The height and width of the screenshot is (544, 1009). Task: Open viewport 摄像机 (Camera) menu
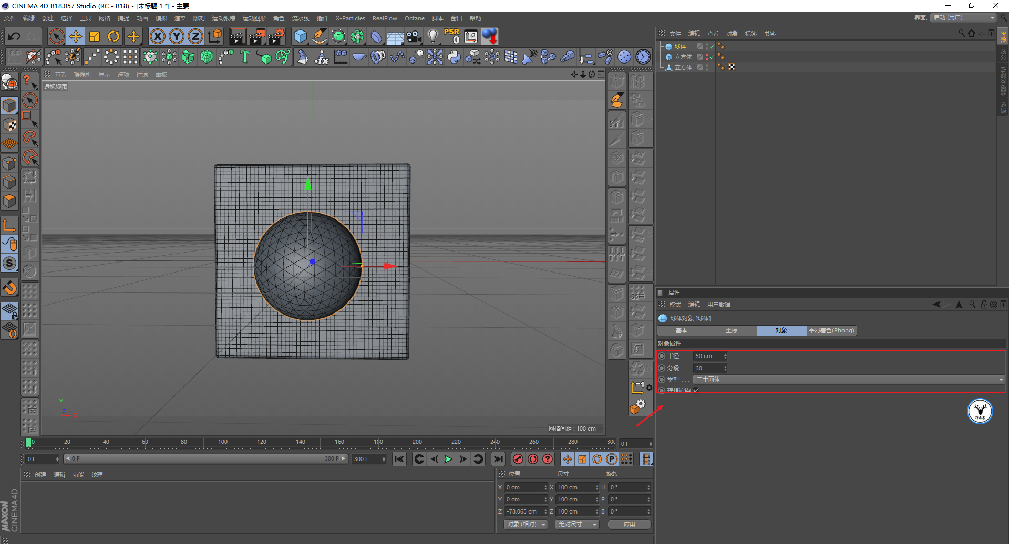coord(83,75)
